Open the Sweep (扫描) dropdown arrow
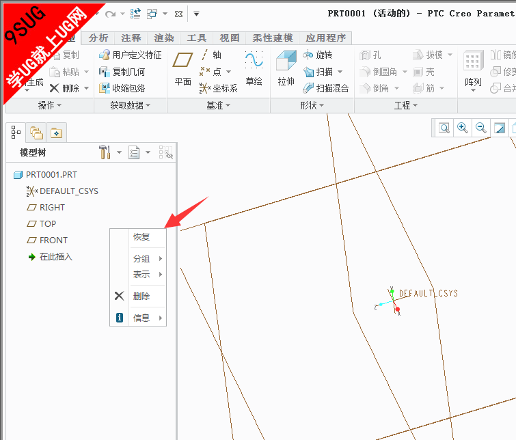The width and height of the screenshot is (516, 440). click(340, 72)
